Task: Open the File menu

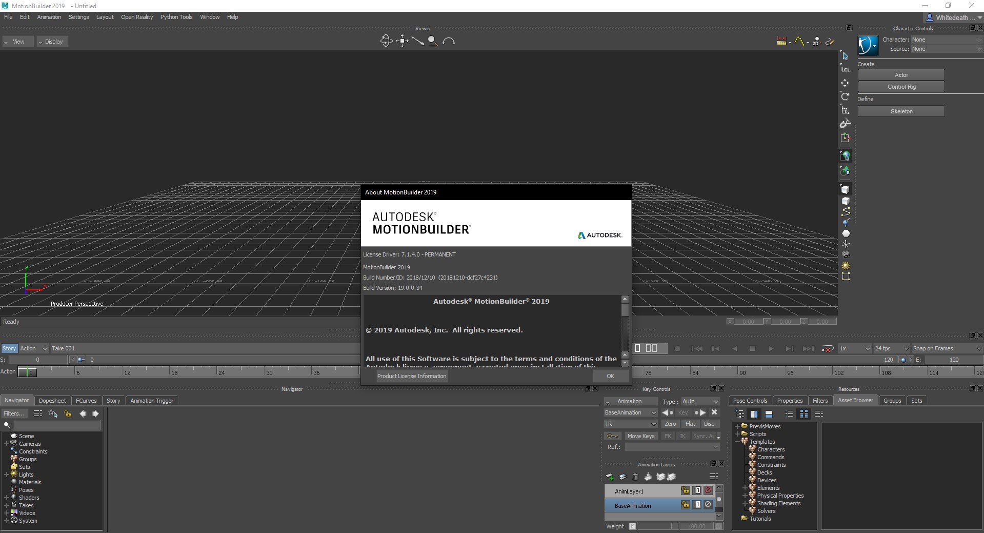Action: point(8,17)
